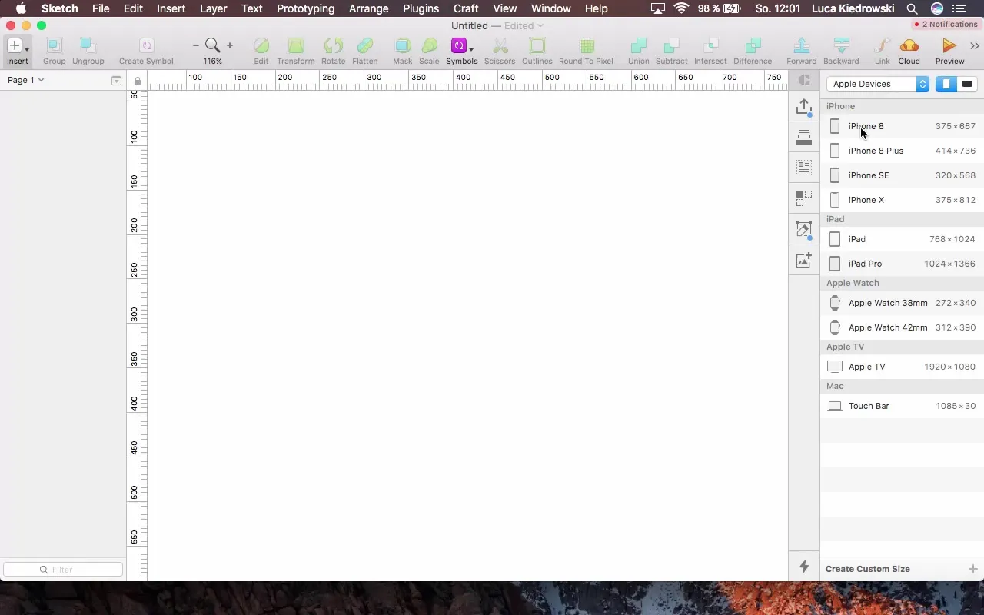Toggle the pages list panel icon
Viewport: 984px width, 615px height.
tap(116, 81)
